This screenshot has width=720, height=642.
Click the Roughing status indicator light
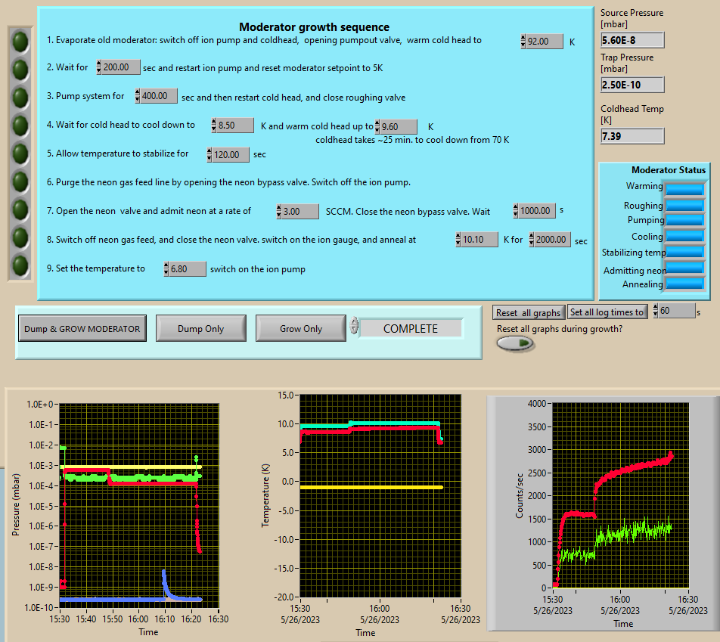coord(684,205)
